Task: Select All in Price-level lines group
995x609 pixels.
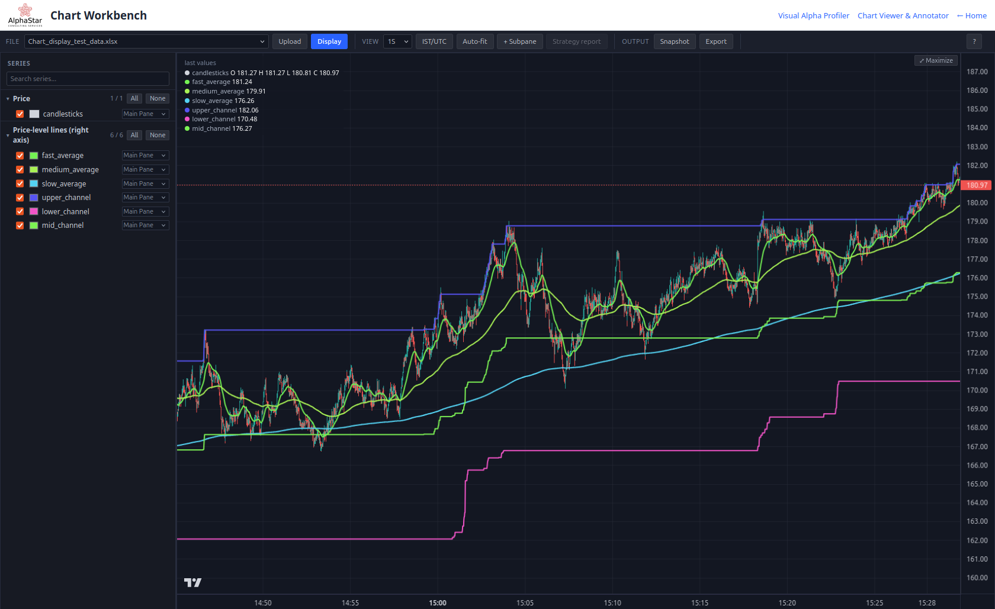Action: point(134,135)
